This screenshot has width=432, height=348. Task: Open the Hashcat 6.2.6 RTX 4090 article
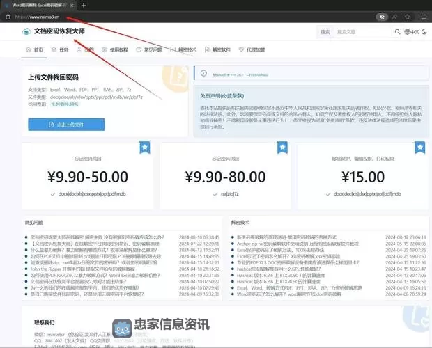[279, 281]
